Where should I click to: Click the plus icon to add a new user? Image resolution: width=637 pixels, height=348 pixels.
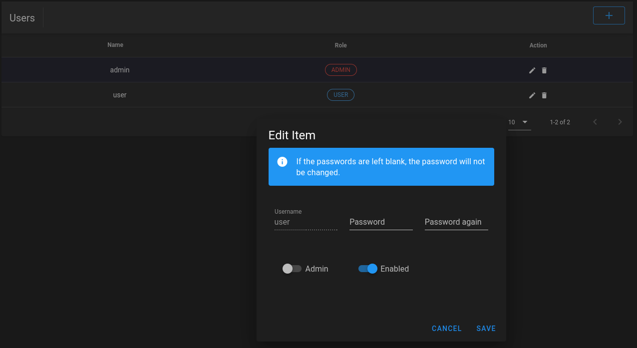609,15
